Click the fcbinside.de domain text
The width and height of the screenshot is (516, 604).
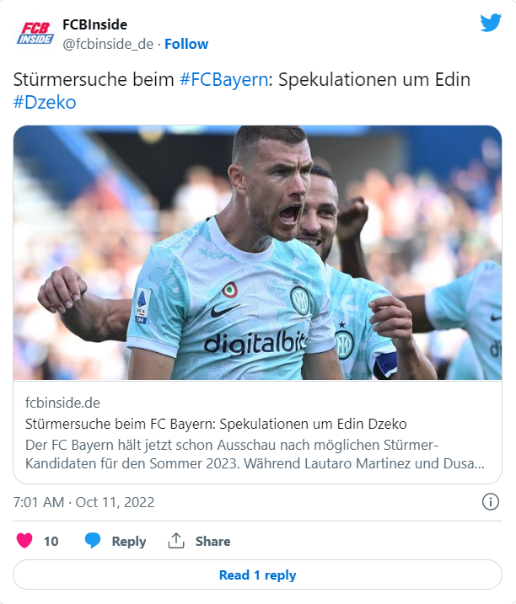tap(62, 403)
